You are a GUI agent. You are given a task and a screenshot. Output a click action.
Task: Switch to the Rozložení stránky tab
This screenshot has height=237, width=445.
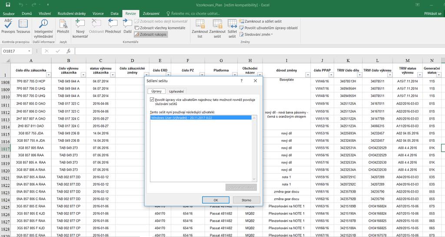pyautogui.click(x=72, y=13)
